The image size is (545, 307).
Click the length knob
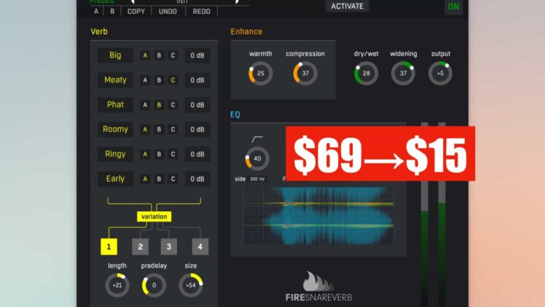click(x=117, y=285)
